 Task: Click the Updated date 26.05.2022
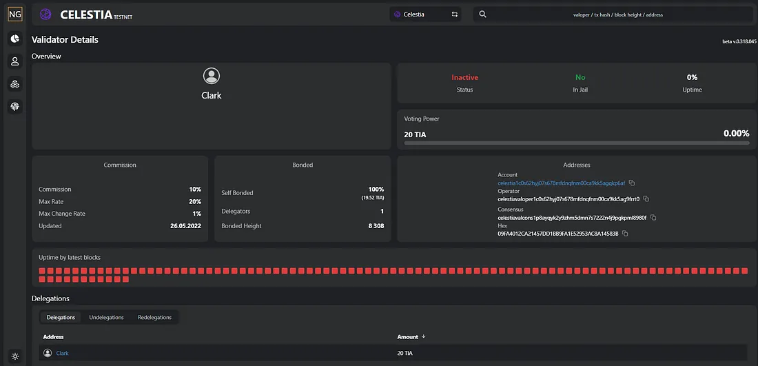(x=185, y=226)
